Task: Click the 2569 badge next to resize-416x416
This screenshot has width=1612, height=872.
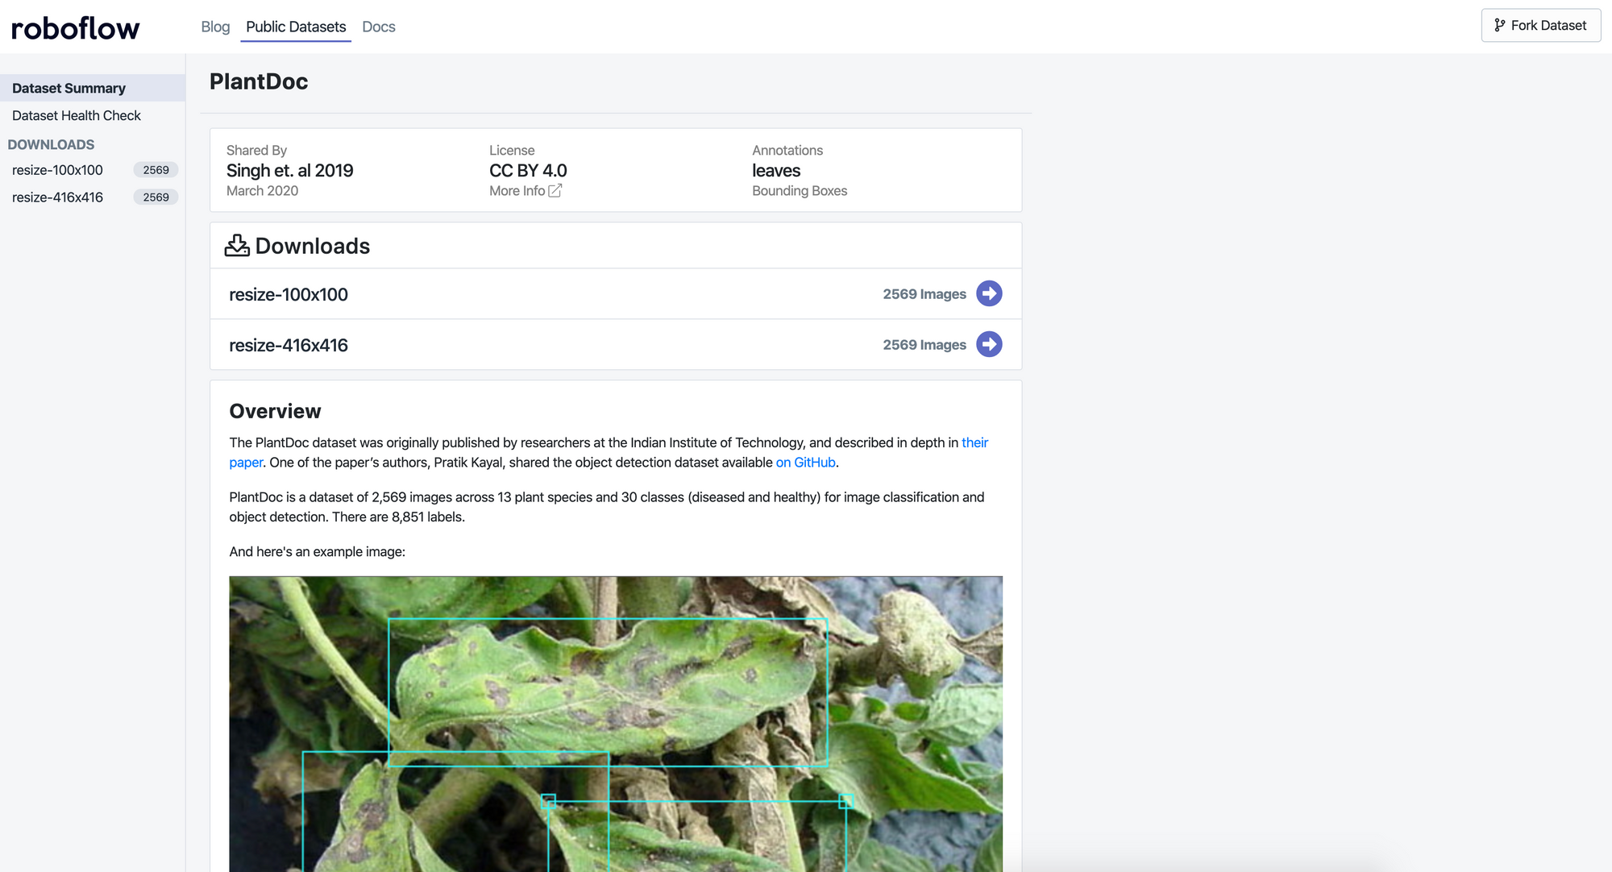Action: tap(156, 197)
